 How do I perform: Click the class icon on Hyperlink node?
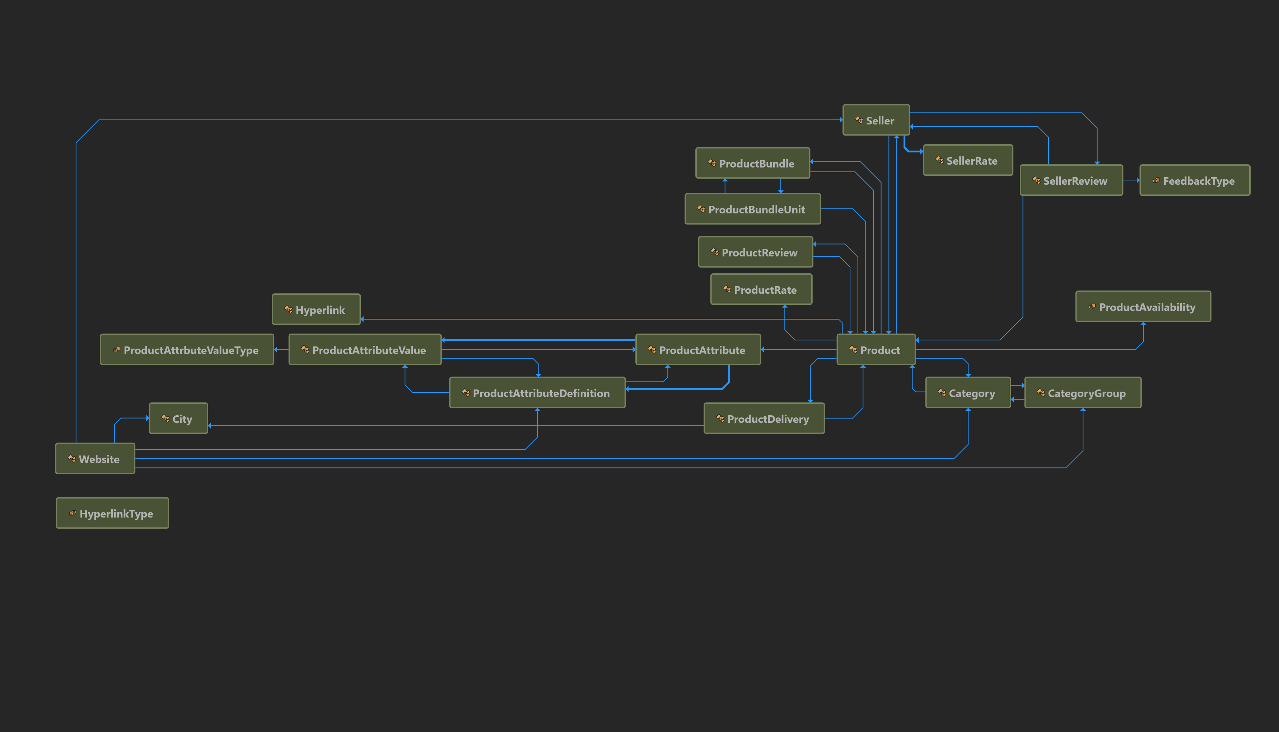point(288,310)
